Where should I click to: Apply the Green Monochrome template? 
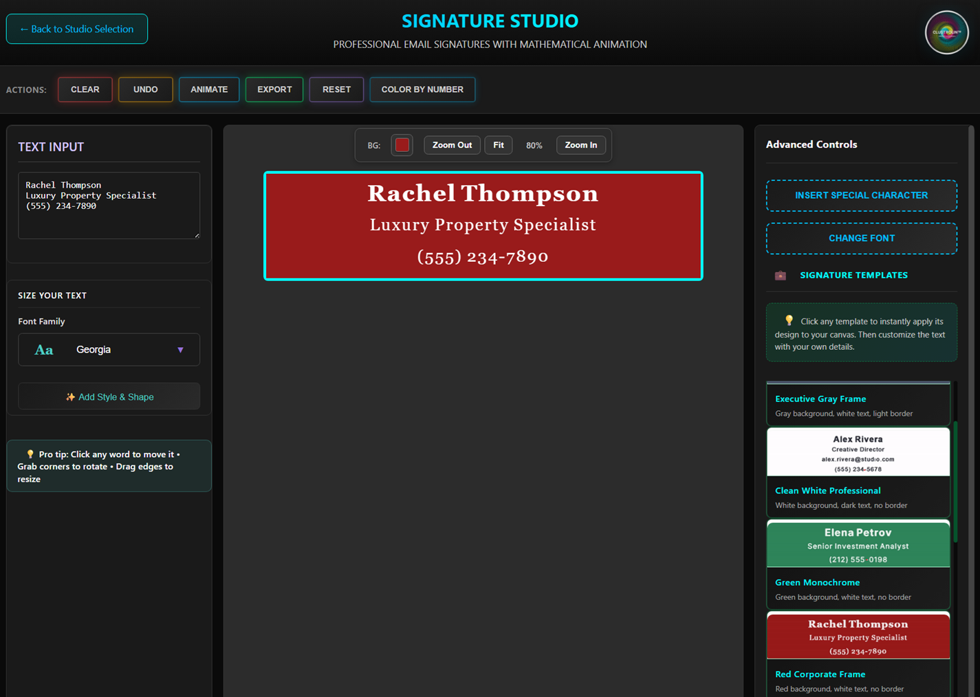pos(858,564)
